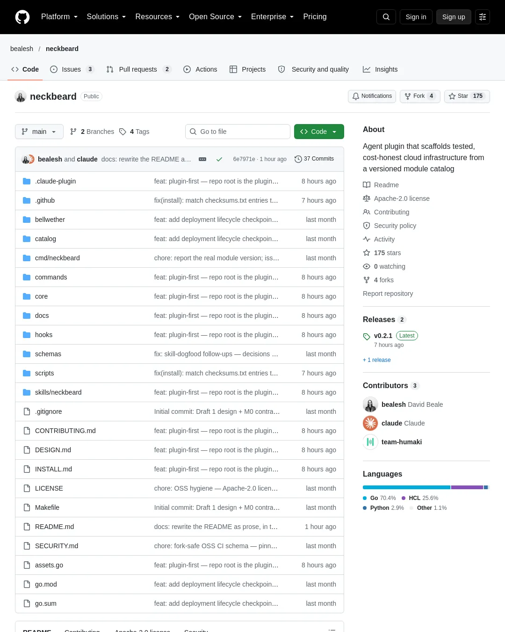This screenshot has height=632, width=505.
Task: Click the HCL purple language bar segment
Action: coord(467,487)
